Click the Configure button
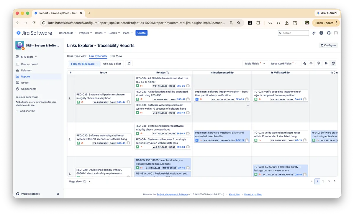 [328, 45]
